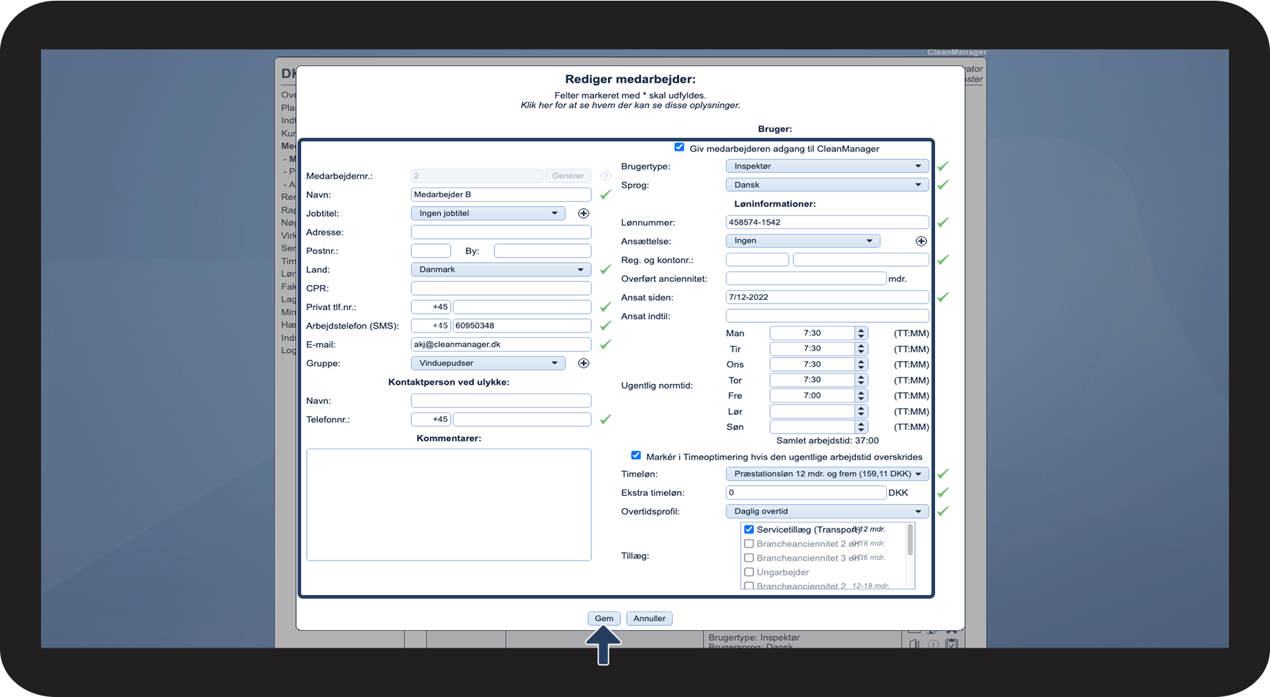
Task: Click the Gem save button
Action: pos(604,618)
